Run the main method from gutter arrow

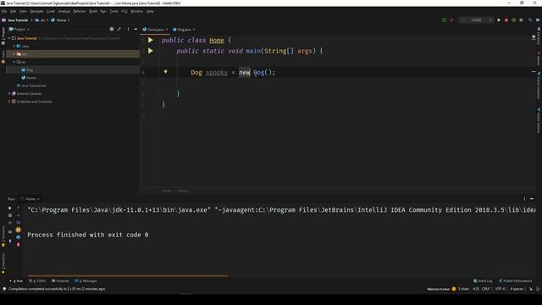point(151,51)
